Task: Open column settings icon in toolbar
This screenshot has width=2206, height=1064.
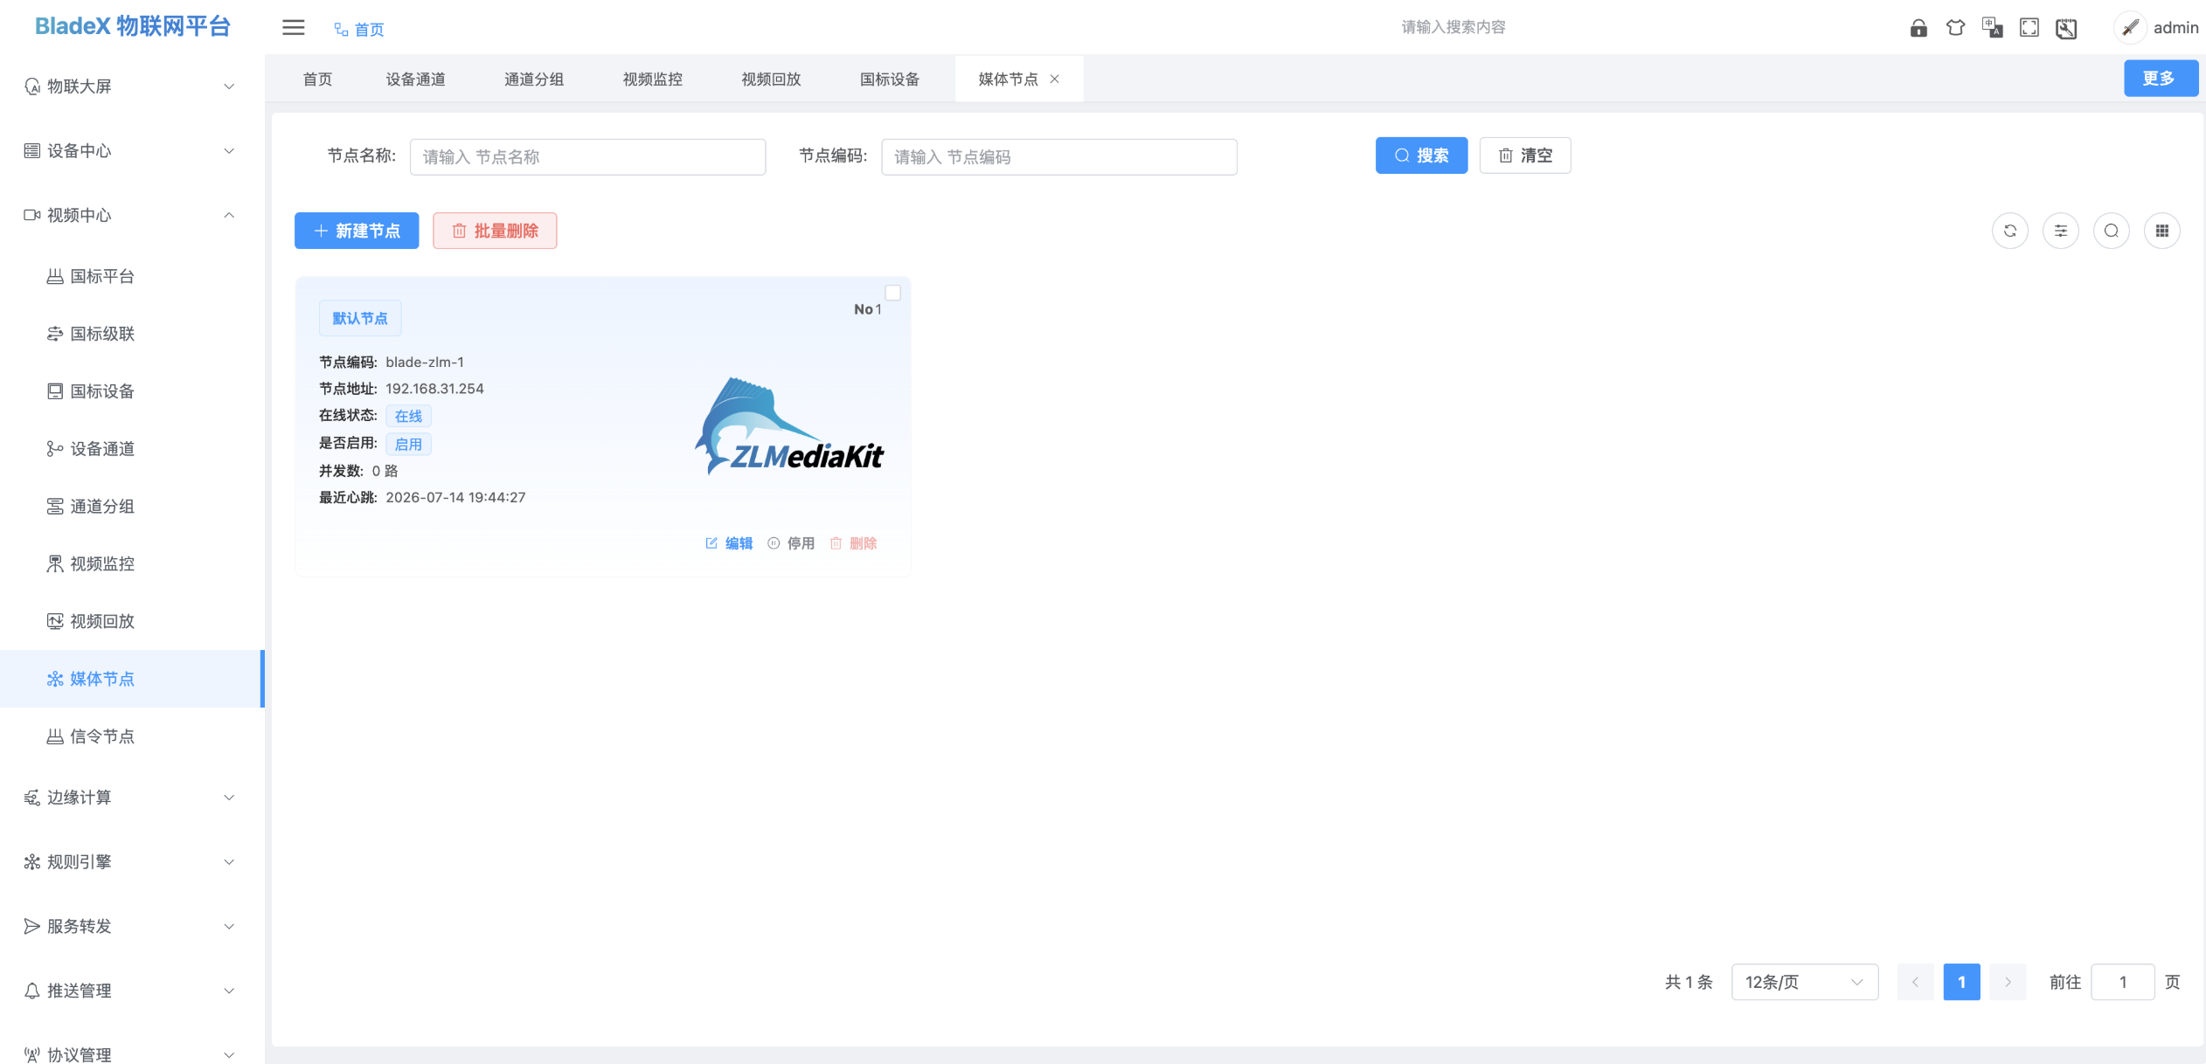Action: point(2061,231)
